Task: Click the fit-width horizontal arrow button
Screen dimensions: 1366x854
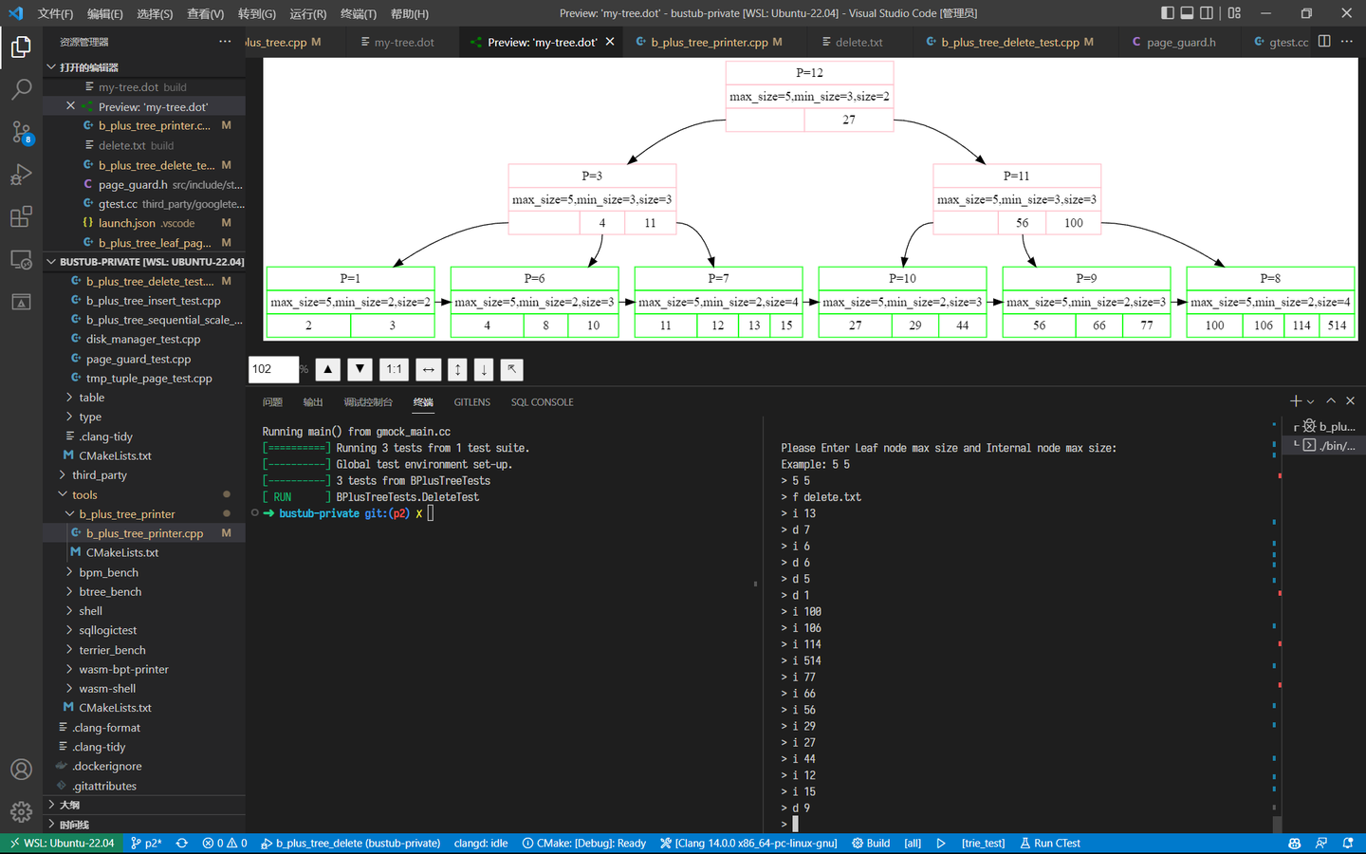Action: pos(429,369)
